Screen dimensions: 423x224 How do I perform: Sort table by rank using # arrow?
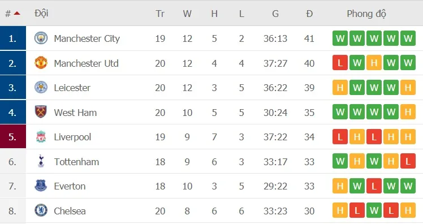point(17,13)
